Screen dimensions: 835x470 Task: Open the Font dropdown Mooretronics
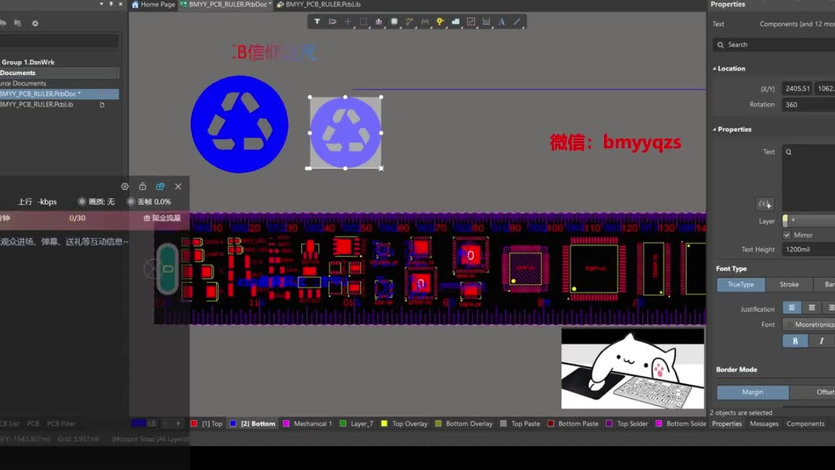pos(808,324)
